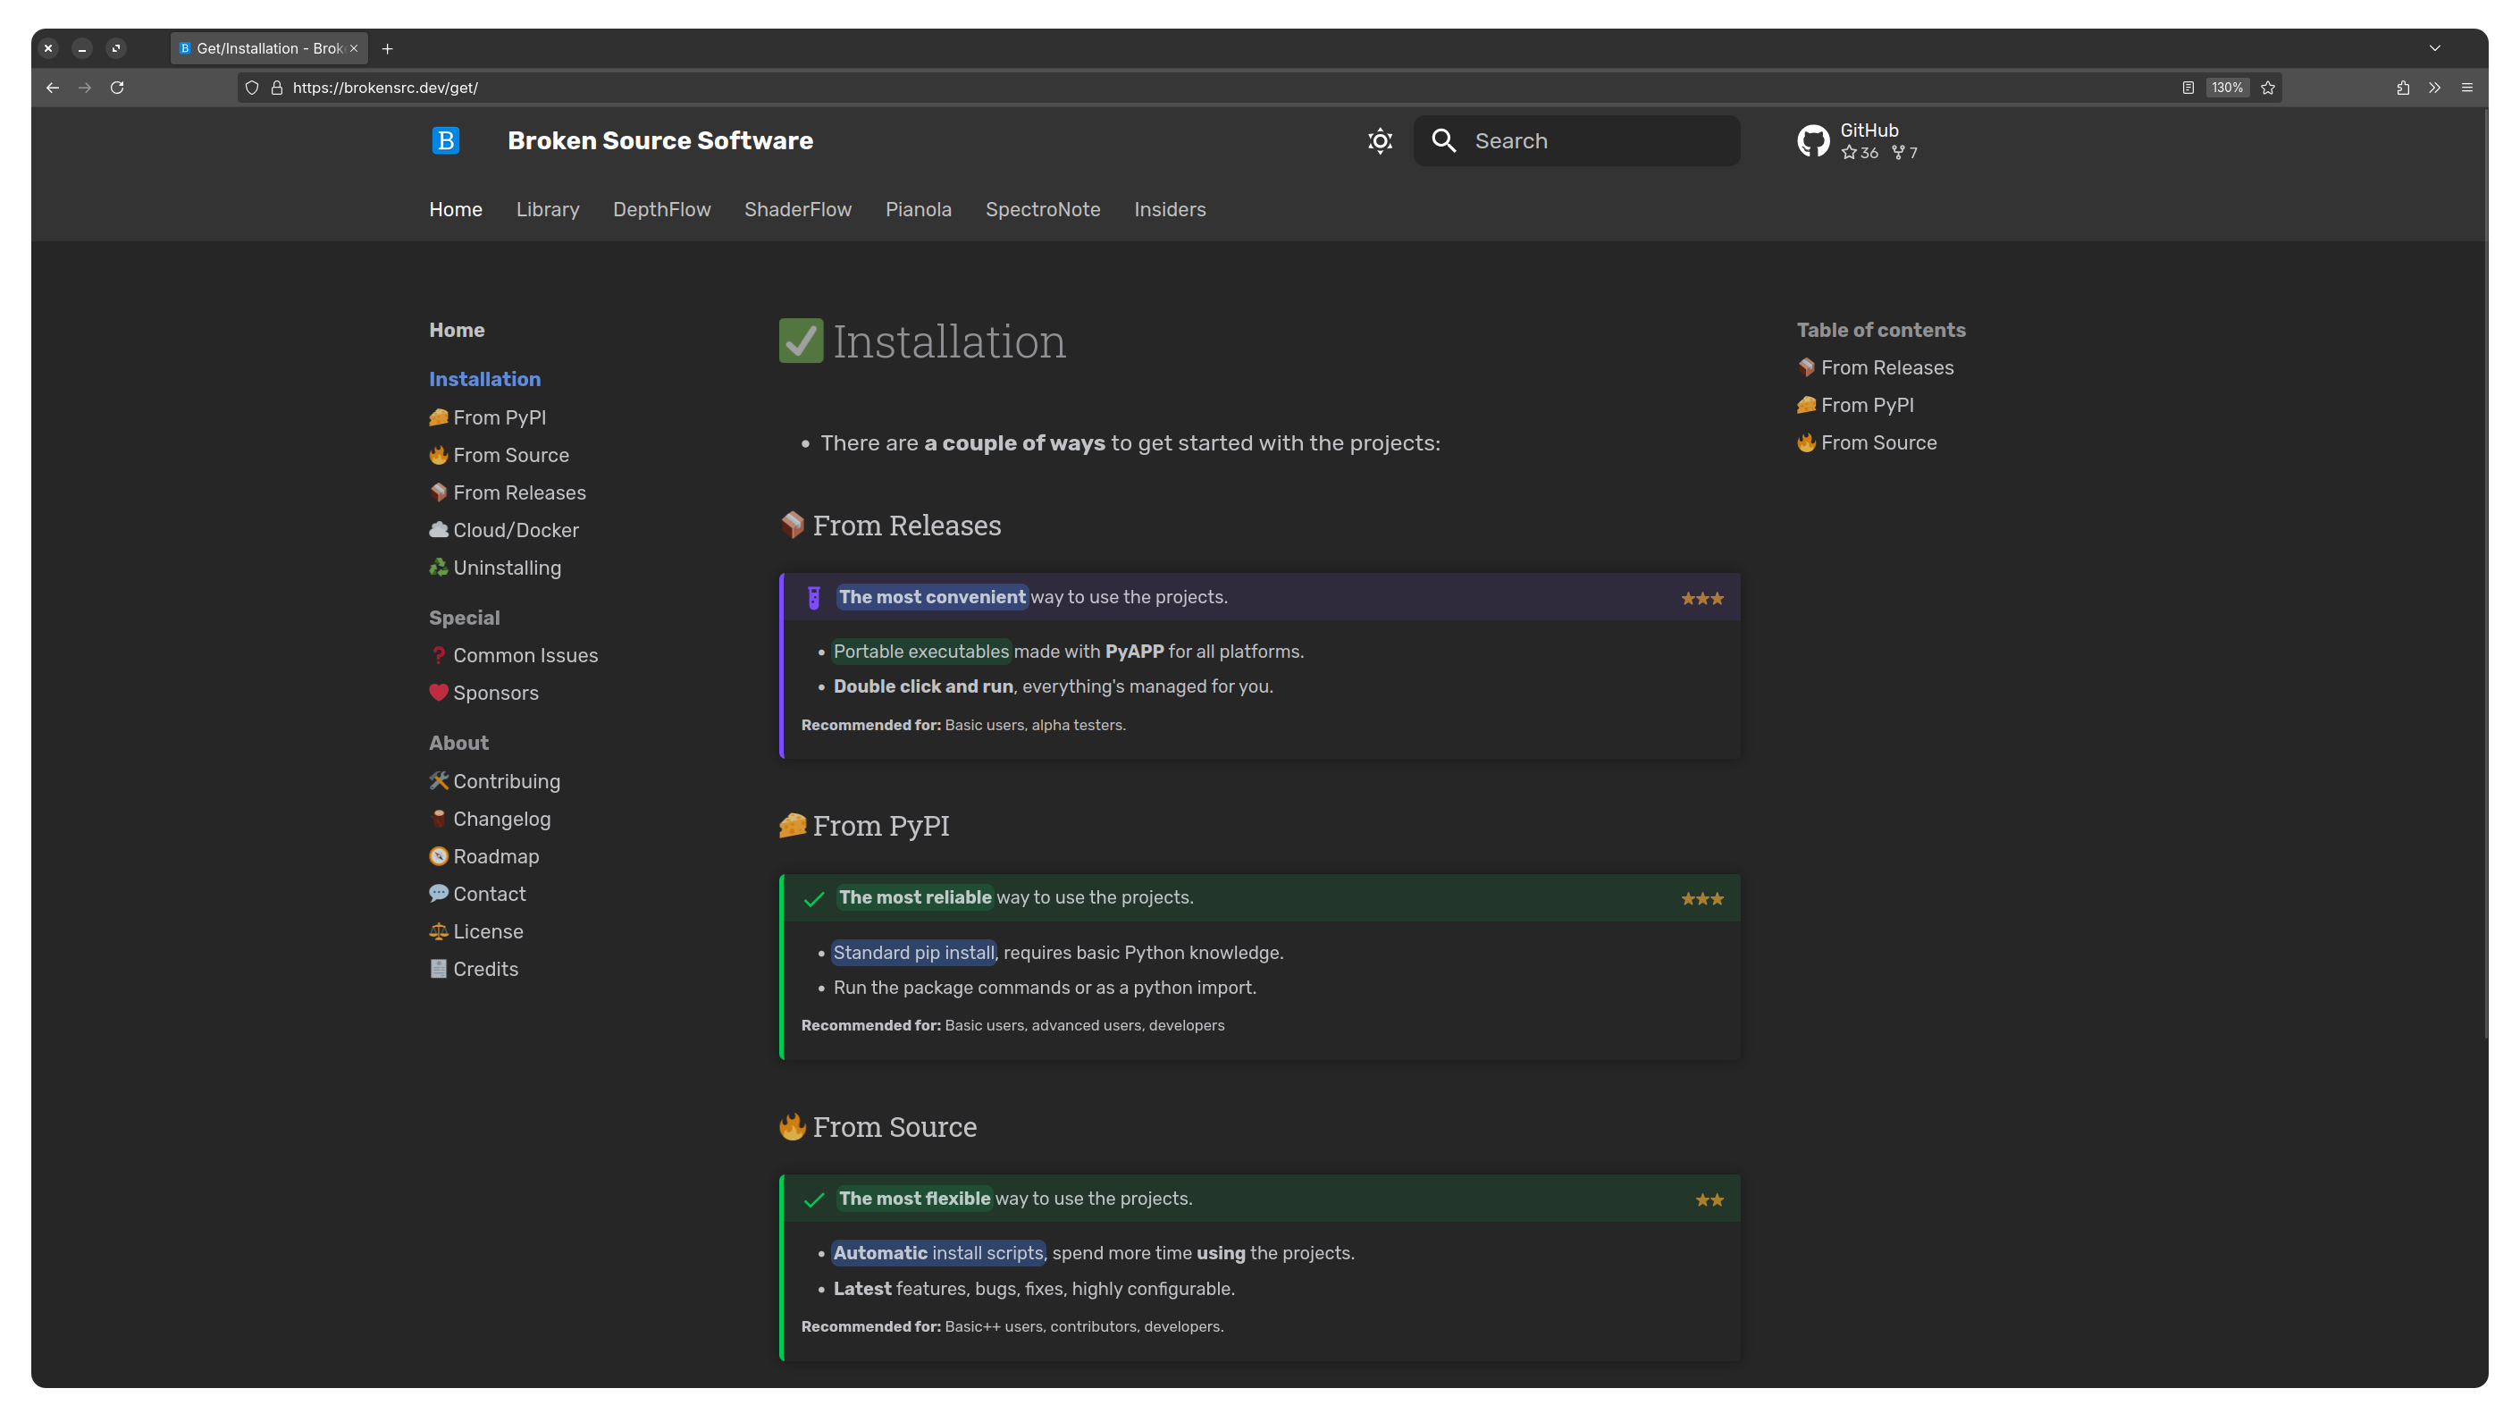
Task: Open Credits sidebar entry
Action: coord(474,969)
